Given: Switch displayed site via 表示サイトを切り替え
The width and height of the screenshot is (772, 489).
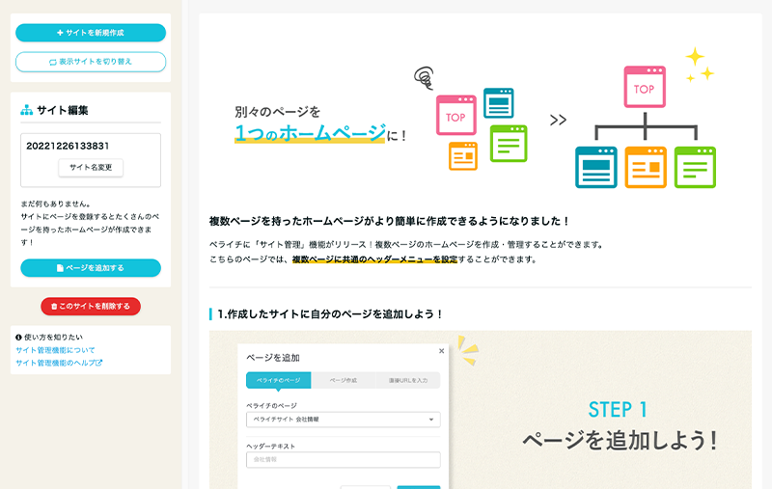Looking at the screenshot, I should 91,62.
